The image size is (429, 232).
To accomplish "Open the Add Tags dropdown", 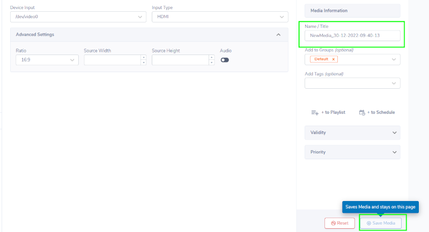I will coord(352,83).
